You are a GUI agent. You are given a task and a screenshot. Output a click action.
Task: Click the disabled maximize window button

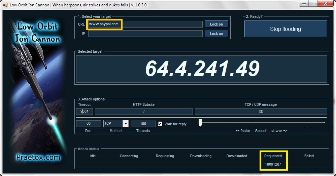pos(313,4)
